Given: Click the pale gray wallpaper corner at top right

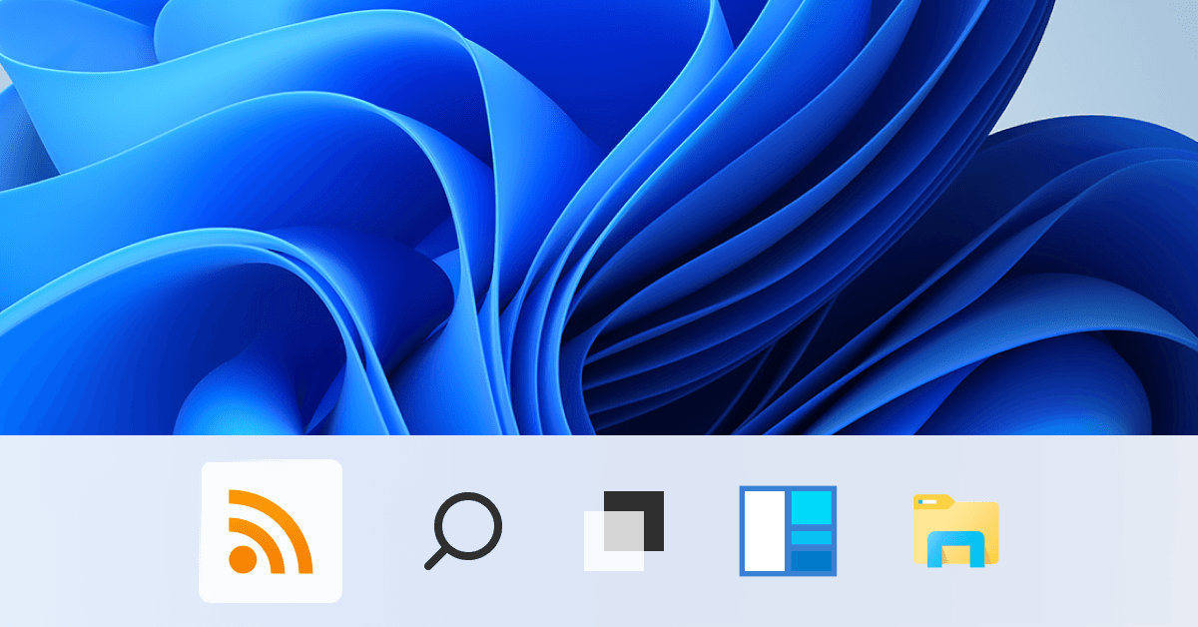Looking at the screenshot, I should (1148, 60).
